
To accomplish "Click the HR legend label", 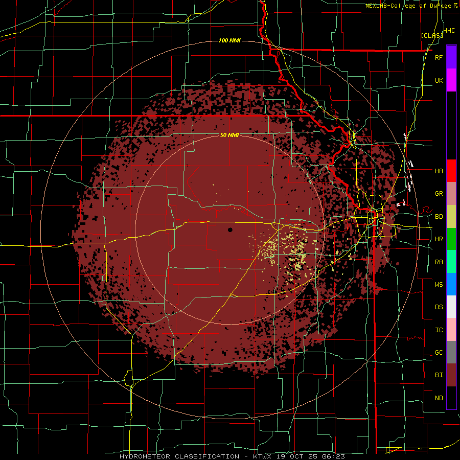I will tap(439, 239).
